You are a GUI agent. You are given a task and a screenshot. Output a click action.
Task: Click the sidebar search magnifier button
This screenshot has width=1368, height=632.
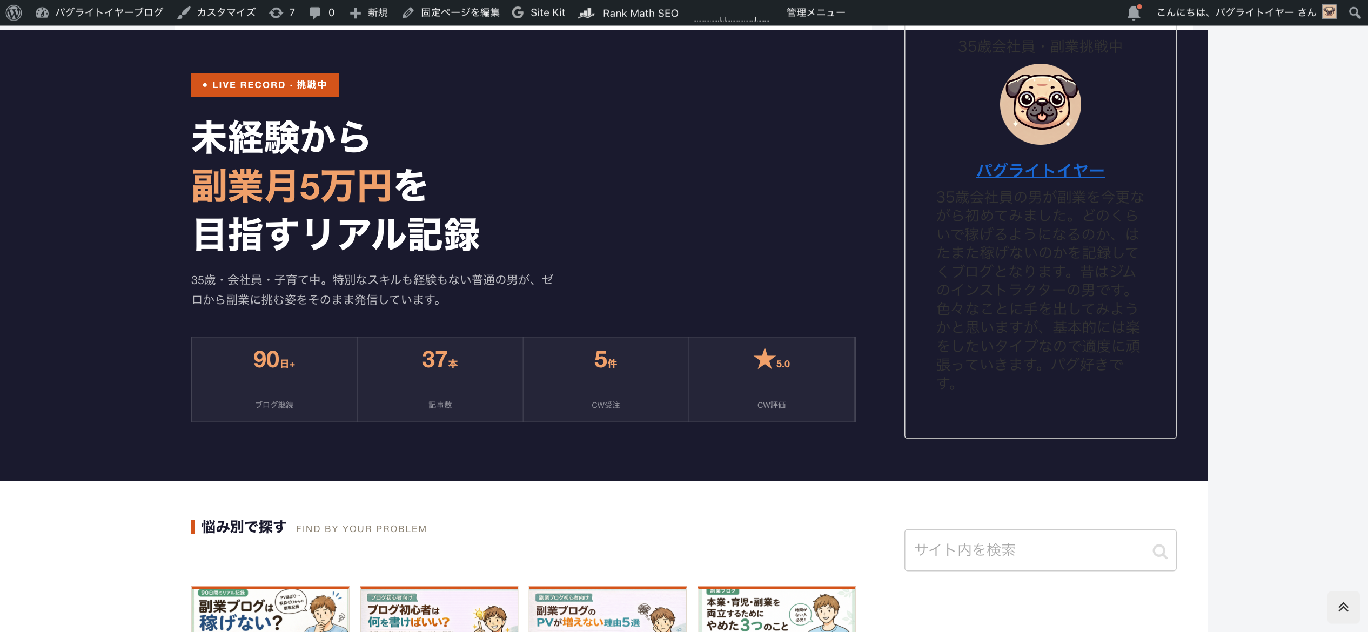coord(1160,551)
